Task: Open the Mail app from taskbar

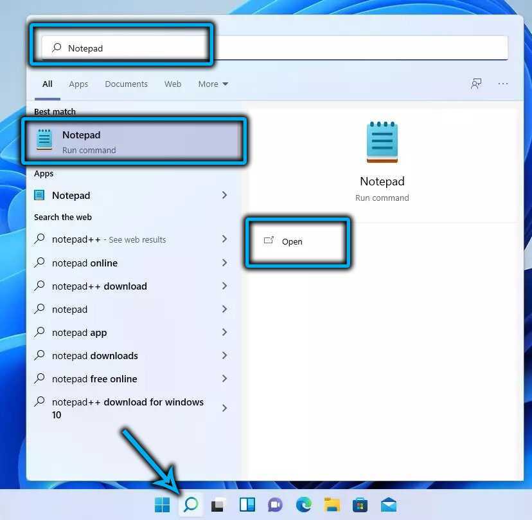Action: click(388, 505)
